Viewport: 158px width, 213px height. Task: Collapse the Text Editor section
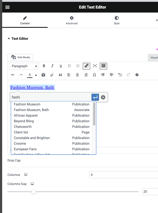point(18,39)
